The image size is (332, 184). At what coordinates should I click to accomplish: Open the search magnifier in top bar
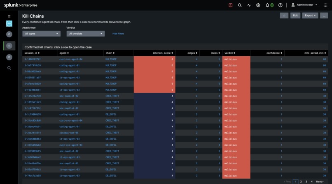pos(240,5)
